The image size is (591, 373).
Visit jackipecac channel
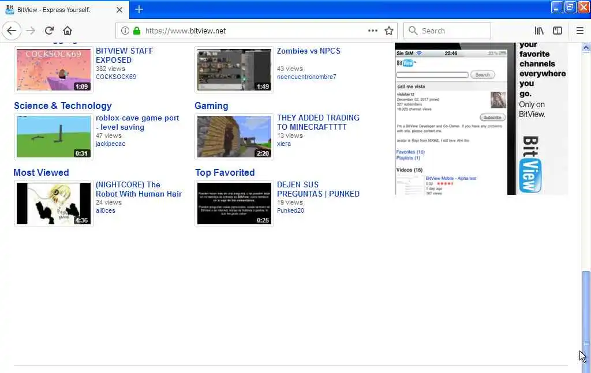110,144
